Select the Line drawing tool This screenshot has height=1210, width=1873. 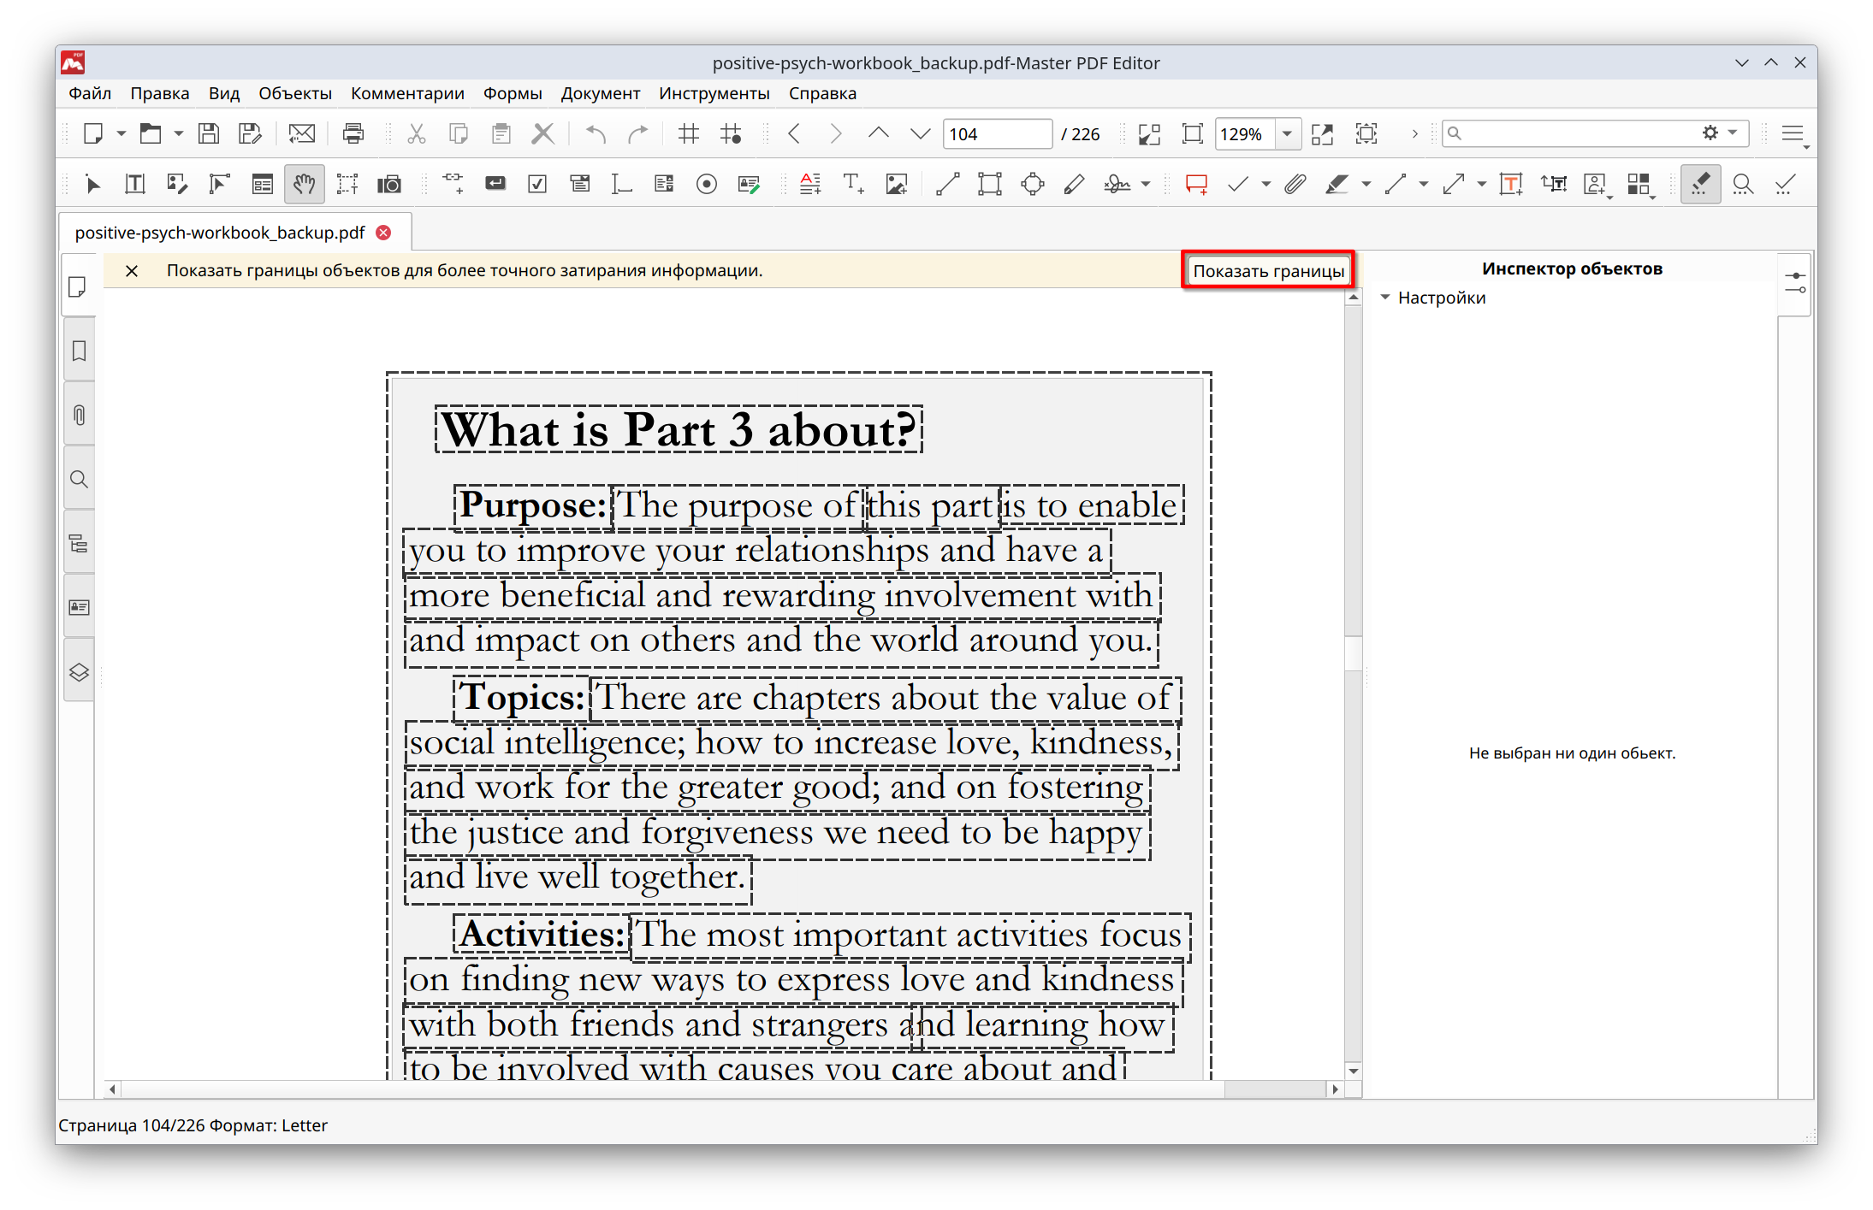click(x=947, y=184)
